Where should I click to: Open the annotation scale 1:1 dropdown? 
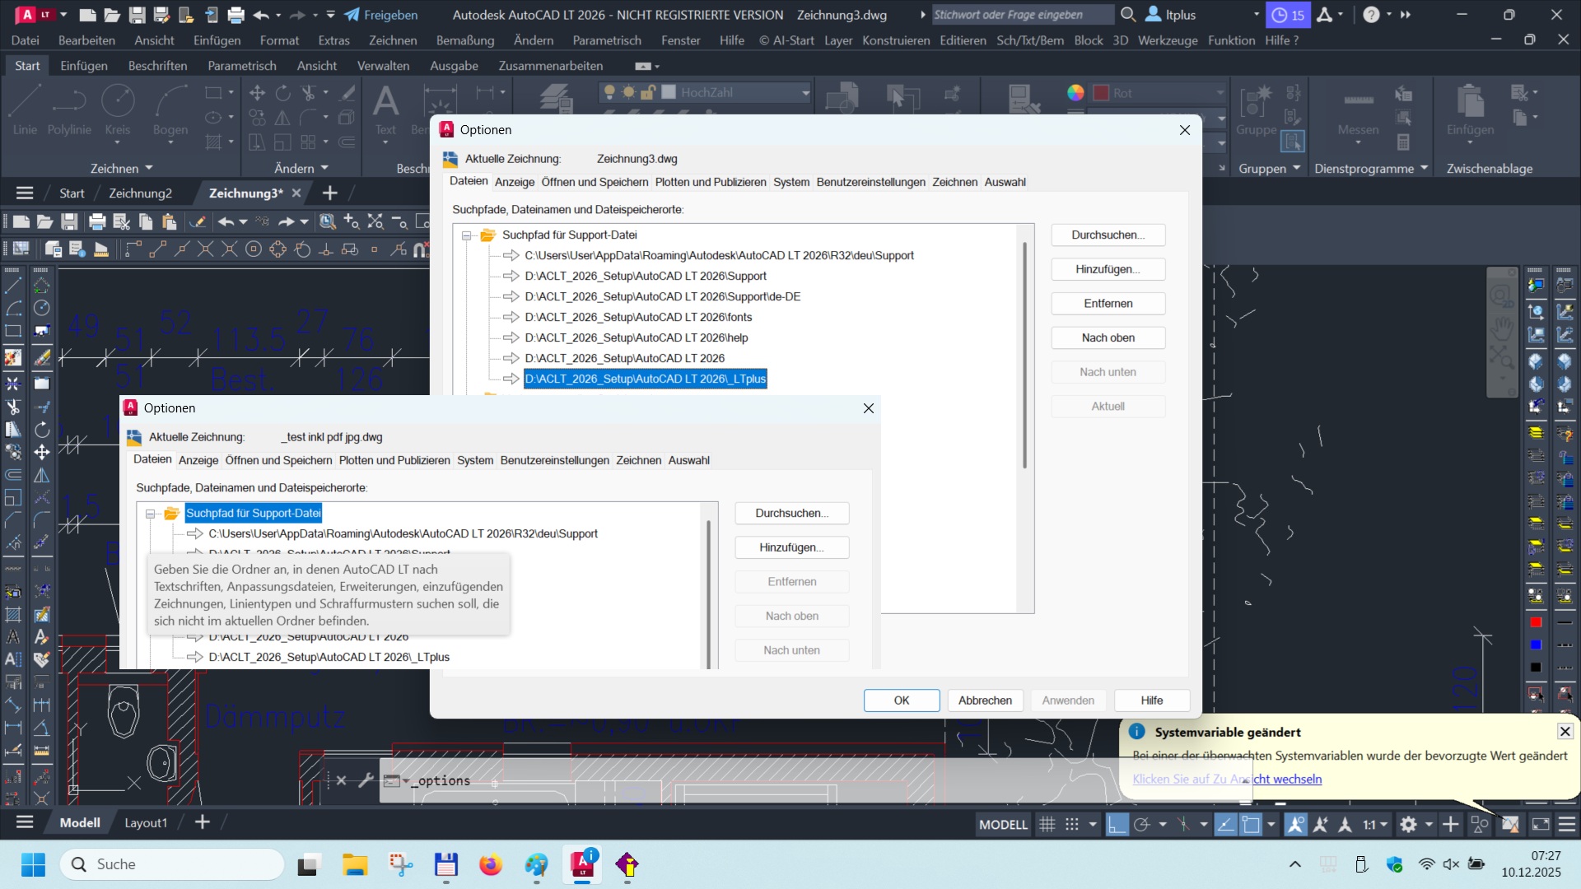click(1375, 824)
